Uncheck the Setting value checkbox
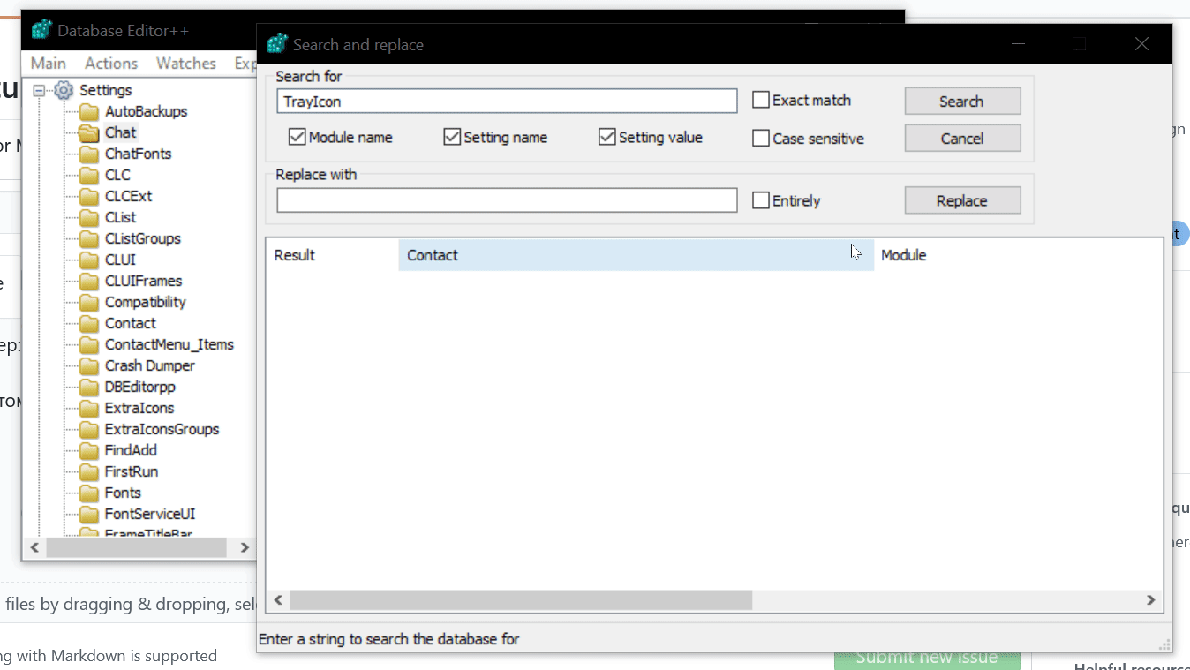 tap(606, 138)
